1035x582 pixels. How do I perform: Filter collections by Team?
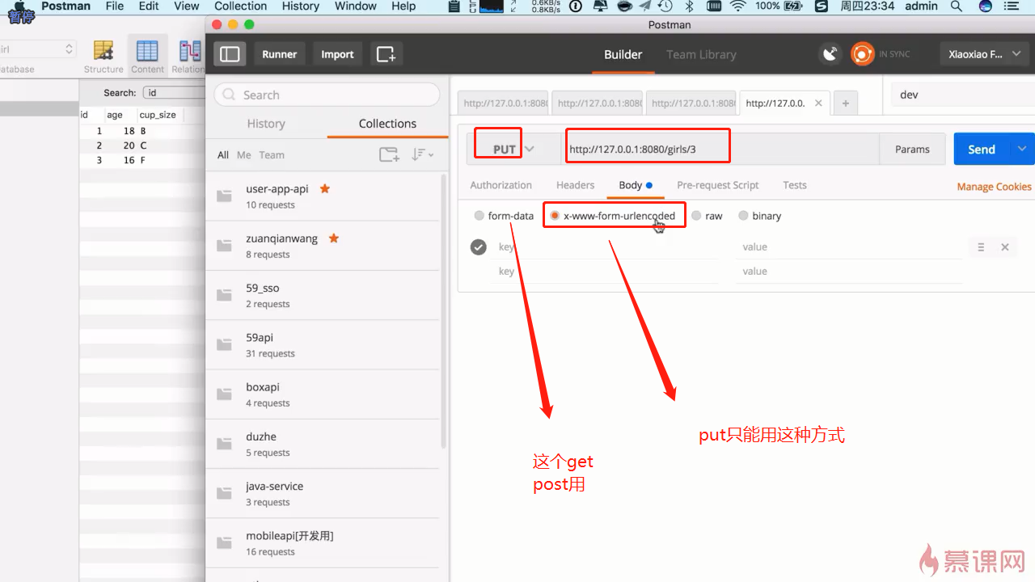pyautogui.click(x=272, y=155)
